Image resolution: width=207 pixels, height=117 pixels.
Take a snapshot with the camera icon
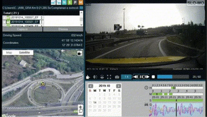(117, 77)
